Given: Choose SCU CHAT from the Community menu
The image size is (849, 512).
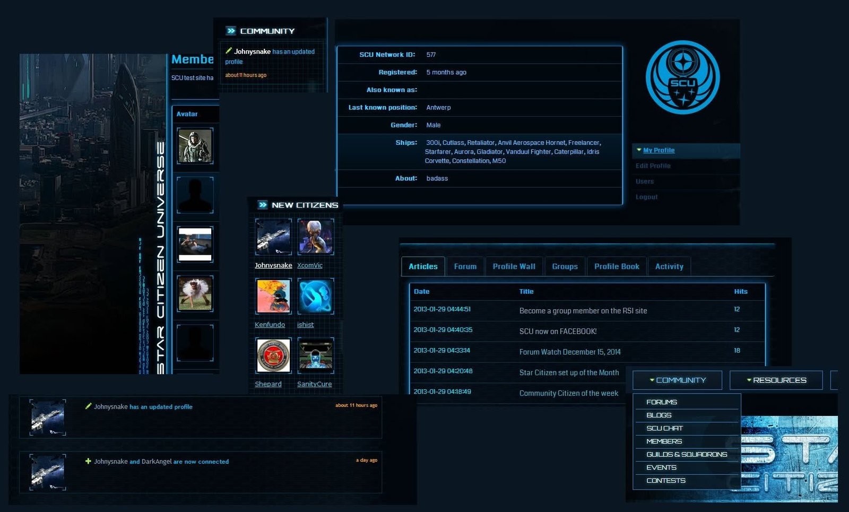Looking at the screenshot, I should [664, 428].
